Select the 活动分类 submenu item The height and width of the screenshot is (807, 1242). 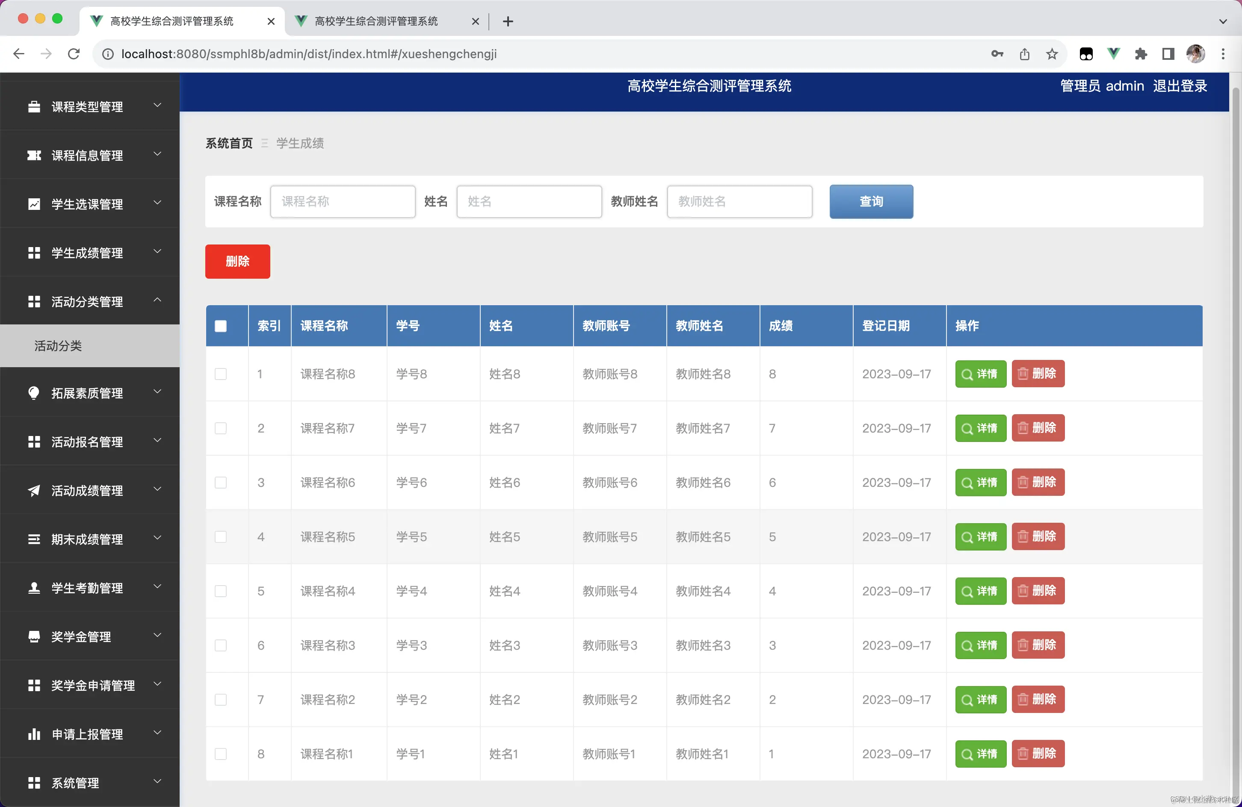58,346
